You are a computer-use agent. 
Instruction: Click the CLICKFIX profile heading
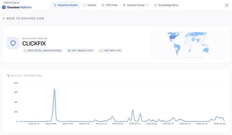[x=34, y=43]
